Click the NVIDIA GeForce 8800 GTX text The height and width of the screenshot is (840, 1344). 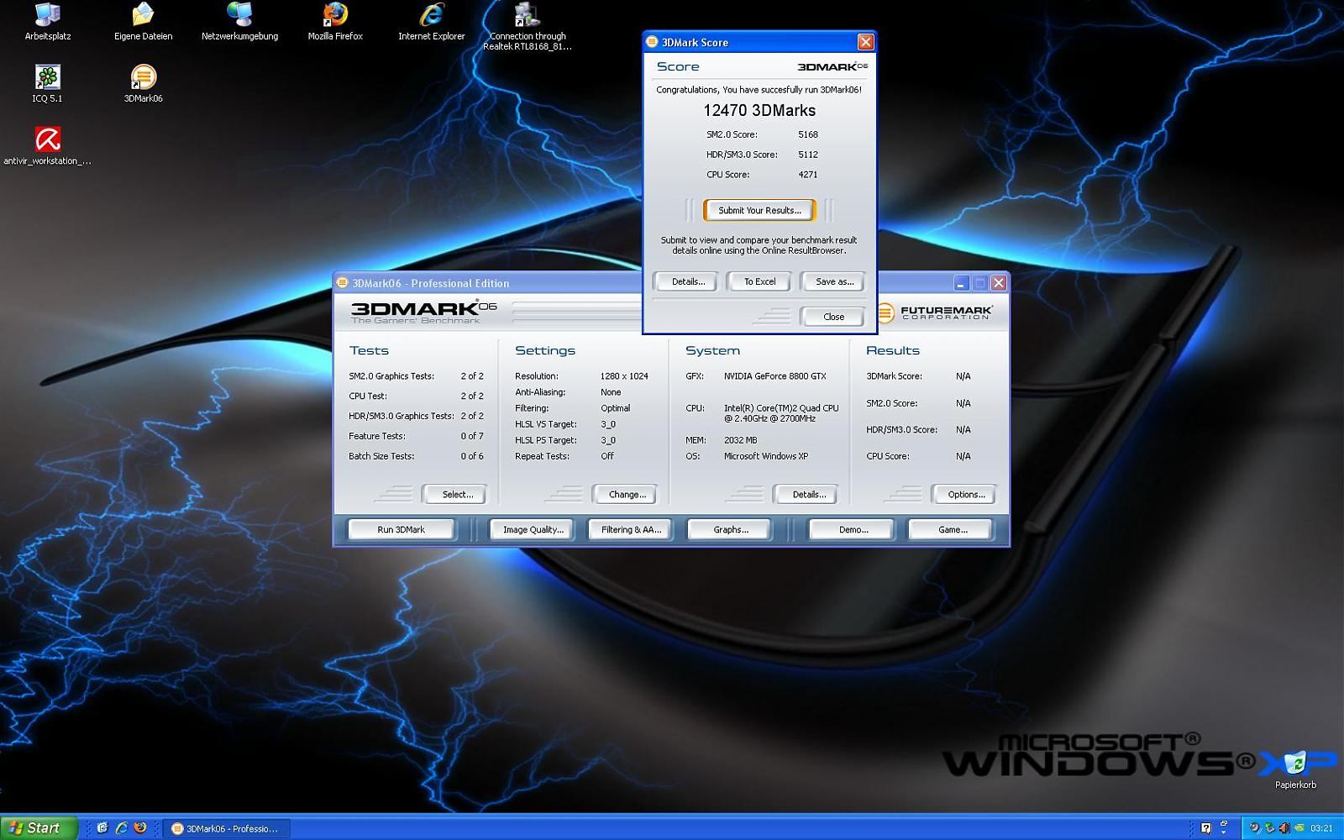click(774, 376)
